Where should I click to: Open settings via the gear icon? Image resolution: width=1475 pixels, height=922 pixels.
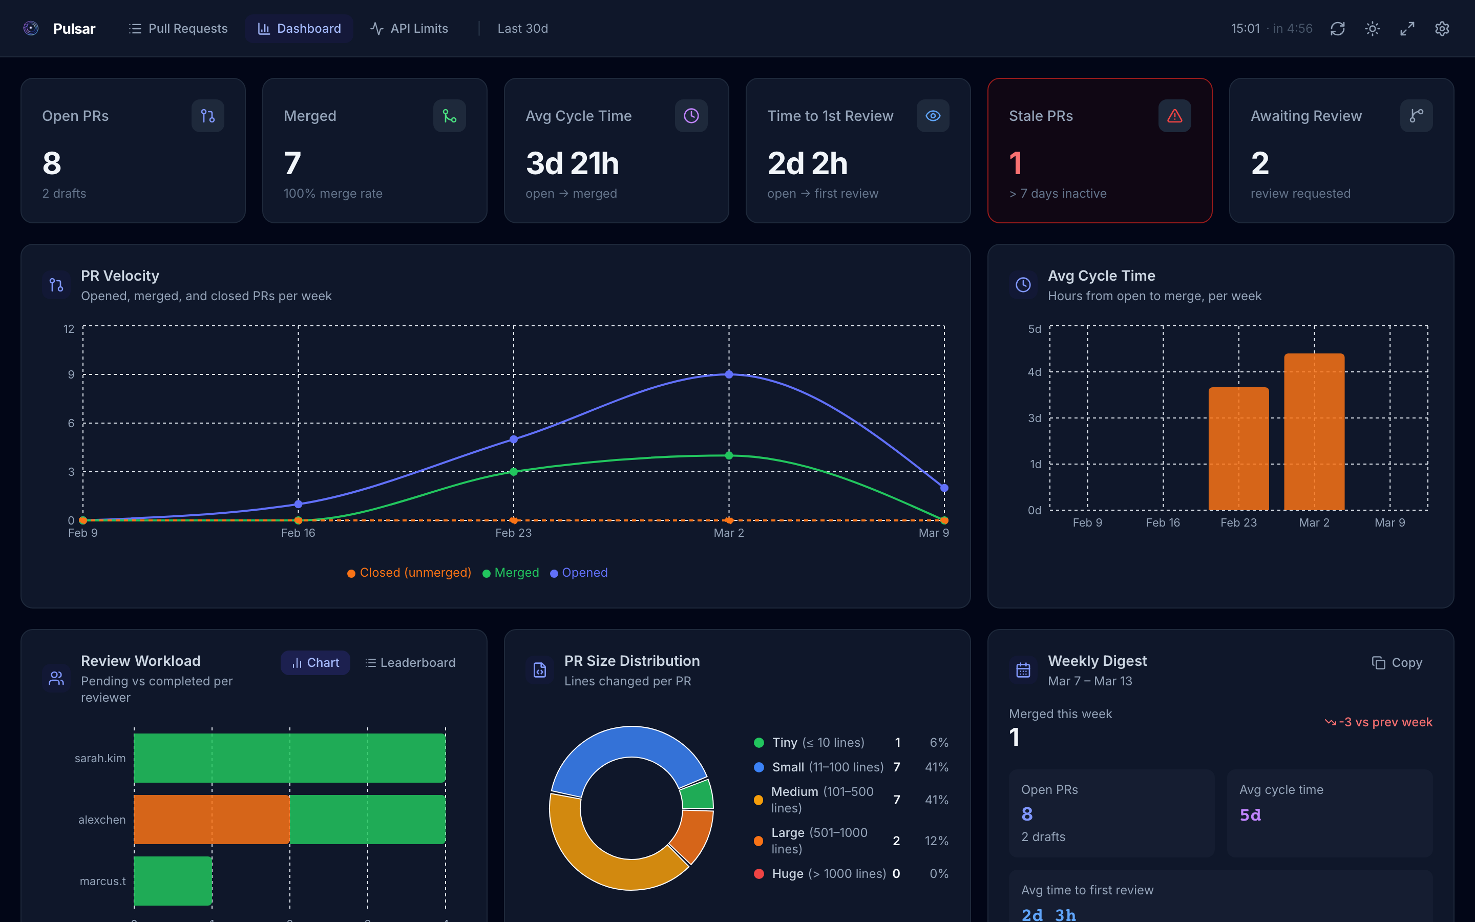tap(1442, 28)
